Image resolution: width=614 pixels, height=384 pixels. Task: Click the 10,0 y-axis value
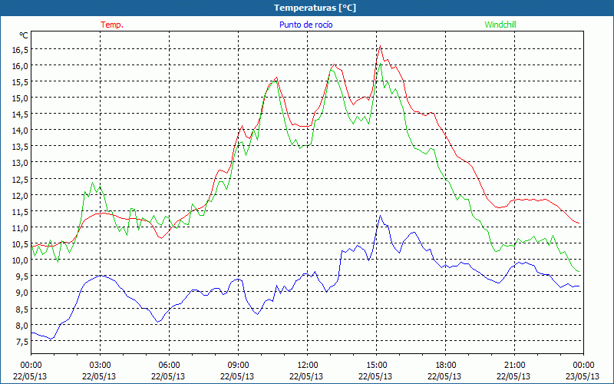coord(20,260)
